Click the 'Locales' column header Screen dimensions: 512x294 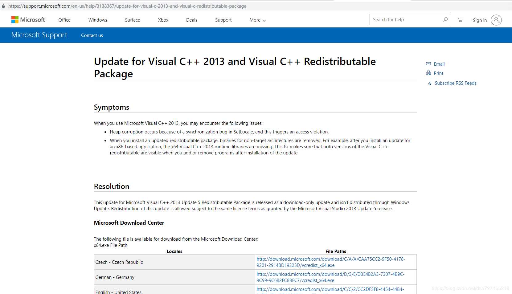click(x=174, y=251)
